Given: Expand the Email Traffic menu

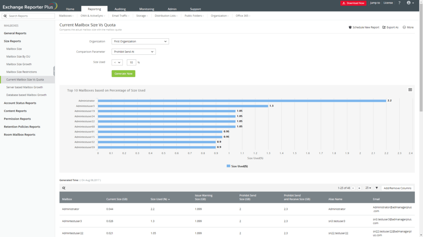Looking at the screenshot, I should point(121,16).
